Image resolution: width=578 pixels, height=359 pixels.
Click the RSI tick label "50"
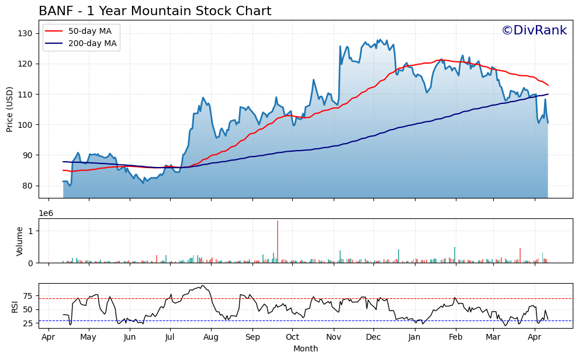pyautogui.click(x=27, y=309)
